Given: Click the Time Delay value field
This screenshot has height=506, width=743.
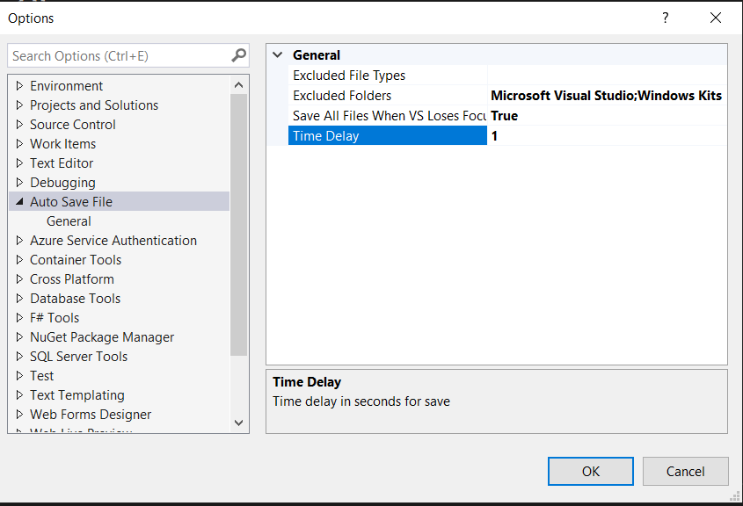Looking at the screenshot, I should point(607,136).
